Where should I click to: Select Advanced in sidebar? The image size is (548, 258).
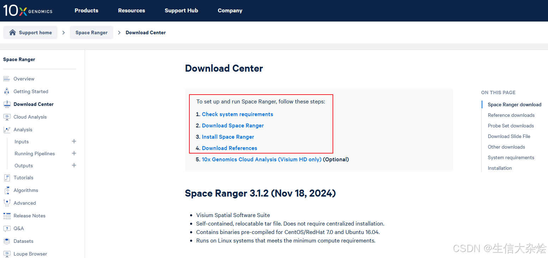25,203
